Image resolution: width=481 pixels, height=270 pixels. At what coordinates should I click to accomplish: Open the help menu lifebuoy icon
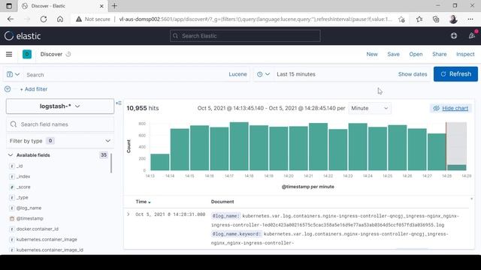[x=454, y=36]
